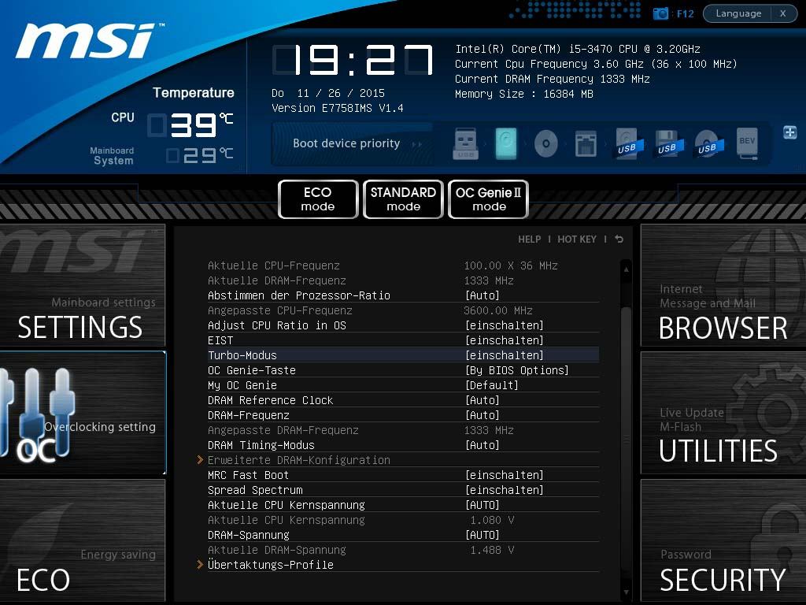The width and height of the screenshot is (806, 605).
Task: Activate ECO mode button
Action: pos(318,199)
